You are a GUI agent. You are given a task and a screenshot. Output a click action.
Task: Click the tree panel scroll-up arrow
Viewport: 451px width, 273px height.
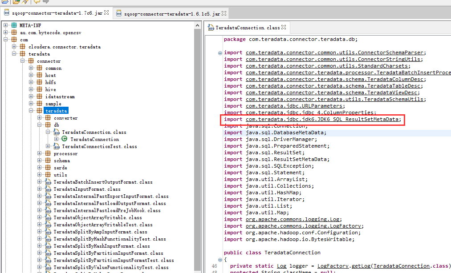pyautogui.click(x=197, y=26)
